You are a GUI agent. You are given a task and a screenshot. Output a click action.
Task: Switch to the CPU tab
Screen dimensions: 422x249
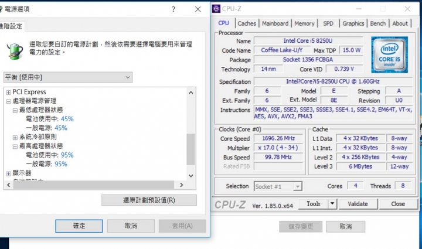pyautogui.click(x=223, y=23)
